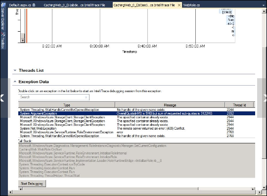Click the outer horizontal scrollbar left arrow

(10, 192)
